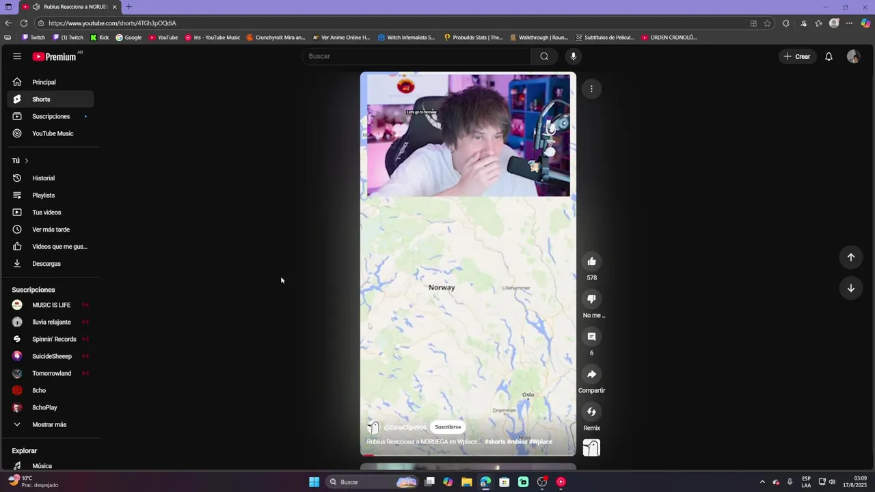The image size is (875, 492).
Task: Open Playlists in the sidebar
Action: coord(51,195)
